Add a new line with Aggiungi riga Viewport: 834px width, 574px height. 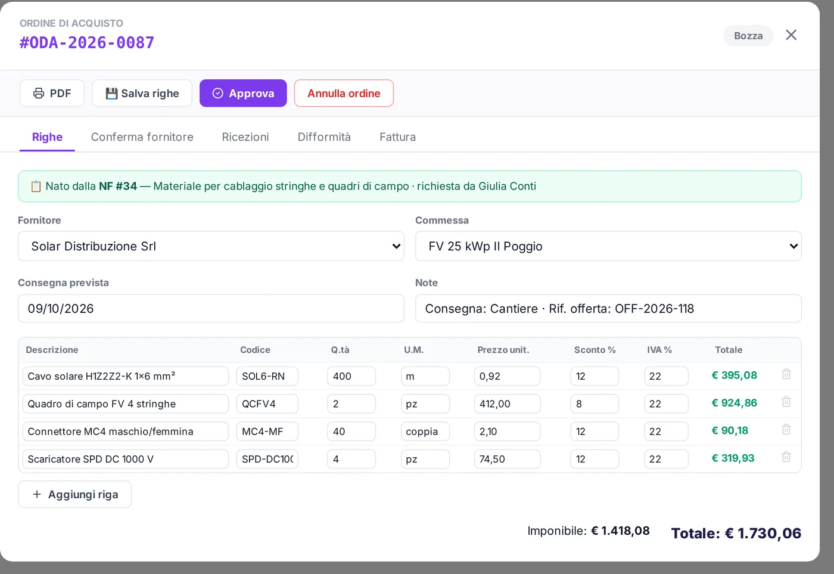click(75, 494)
